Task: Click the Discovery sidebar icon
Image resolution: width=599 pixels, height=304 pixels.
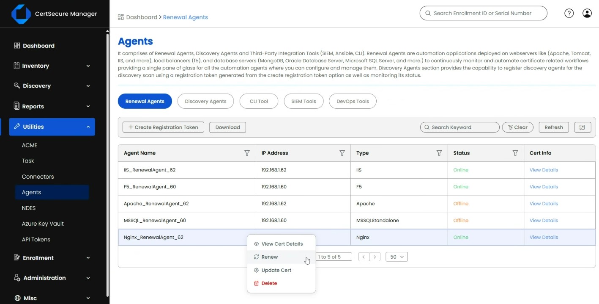Action: pyautogui.click(x=17, y=86)
